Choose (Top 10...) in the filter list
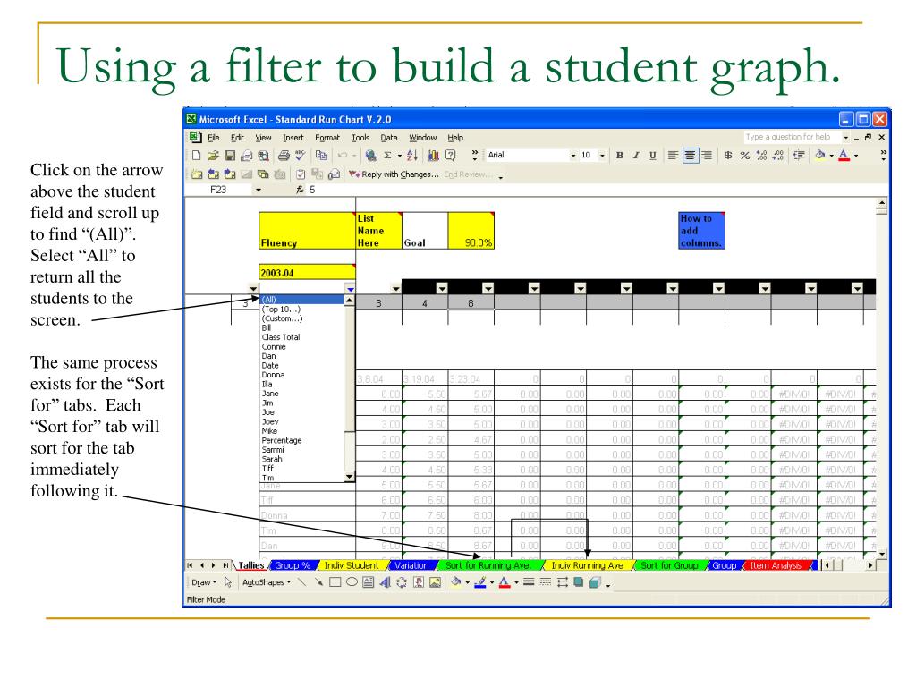 301,309
